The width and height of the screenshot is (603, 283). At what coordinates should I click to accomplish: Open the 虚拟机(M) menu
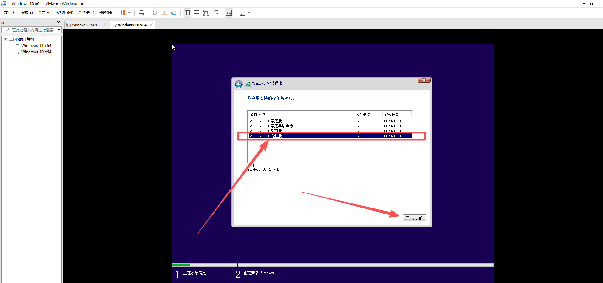click(64, 13)
